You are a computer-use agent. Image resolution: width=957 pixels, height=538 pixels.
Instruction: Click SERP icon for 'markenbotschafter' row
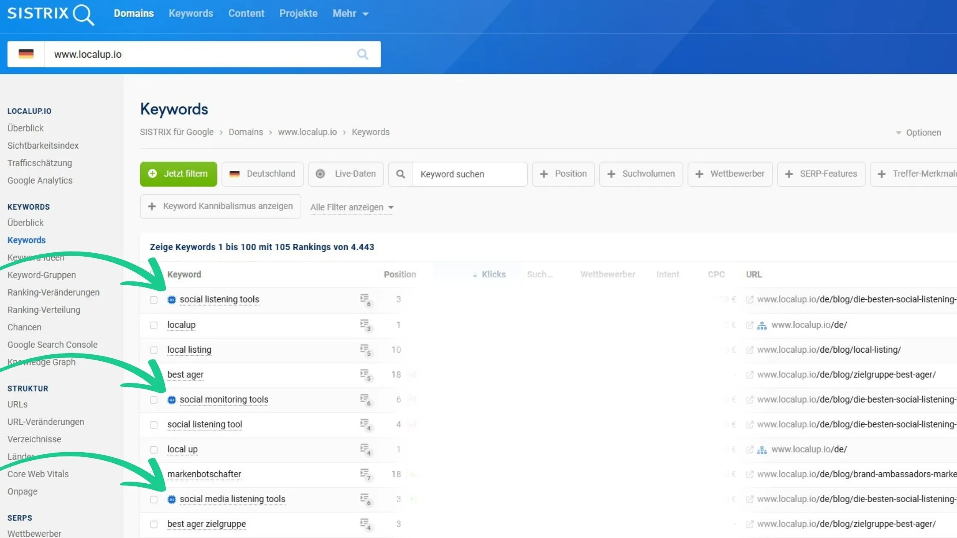click(x=364, y=473)
